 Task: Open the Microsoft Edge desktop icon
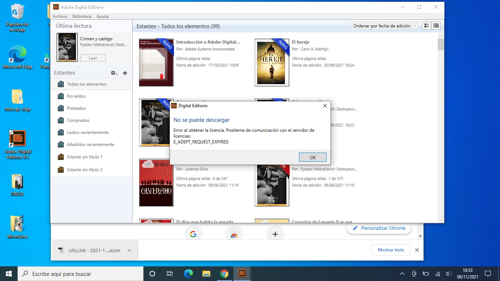(x=17, y=57)
